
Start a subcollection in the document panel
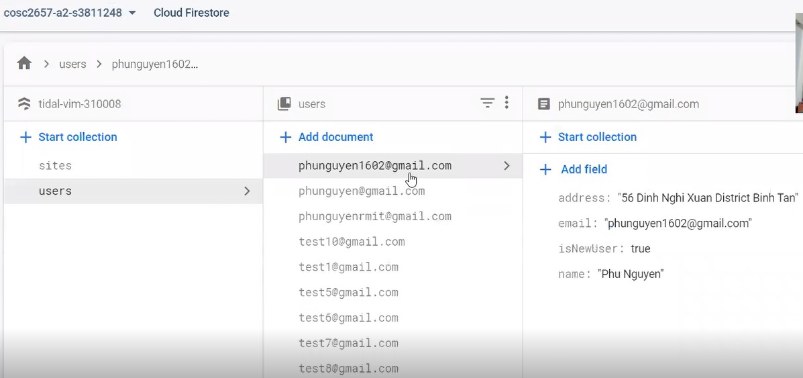[x=588, y=137]
